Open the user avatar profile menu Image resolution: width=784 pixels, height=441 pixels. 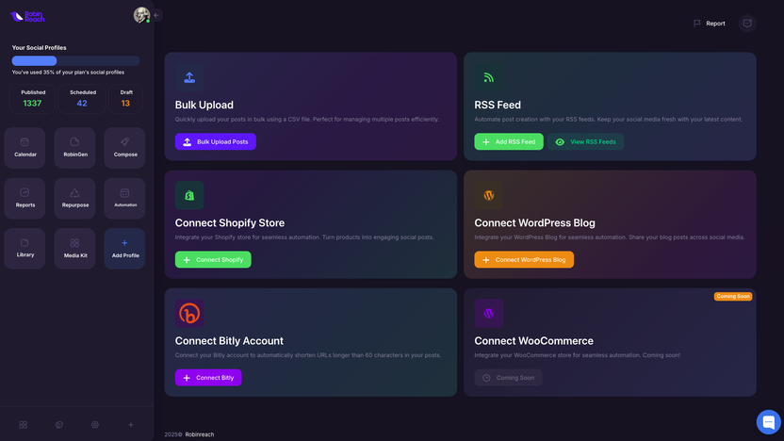(141, 15)
